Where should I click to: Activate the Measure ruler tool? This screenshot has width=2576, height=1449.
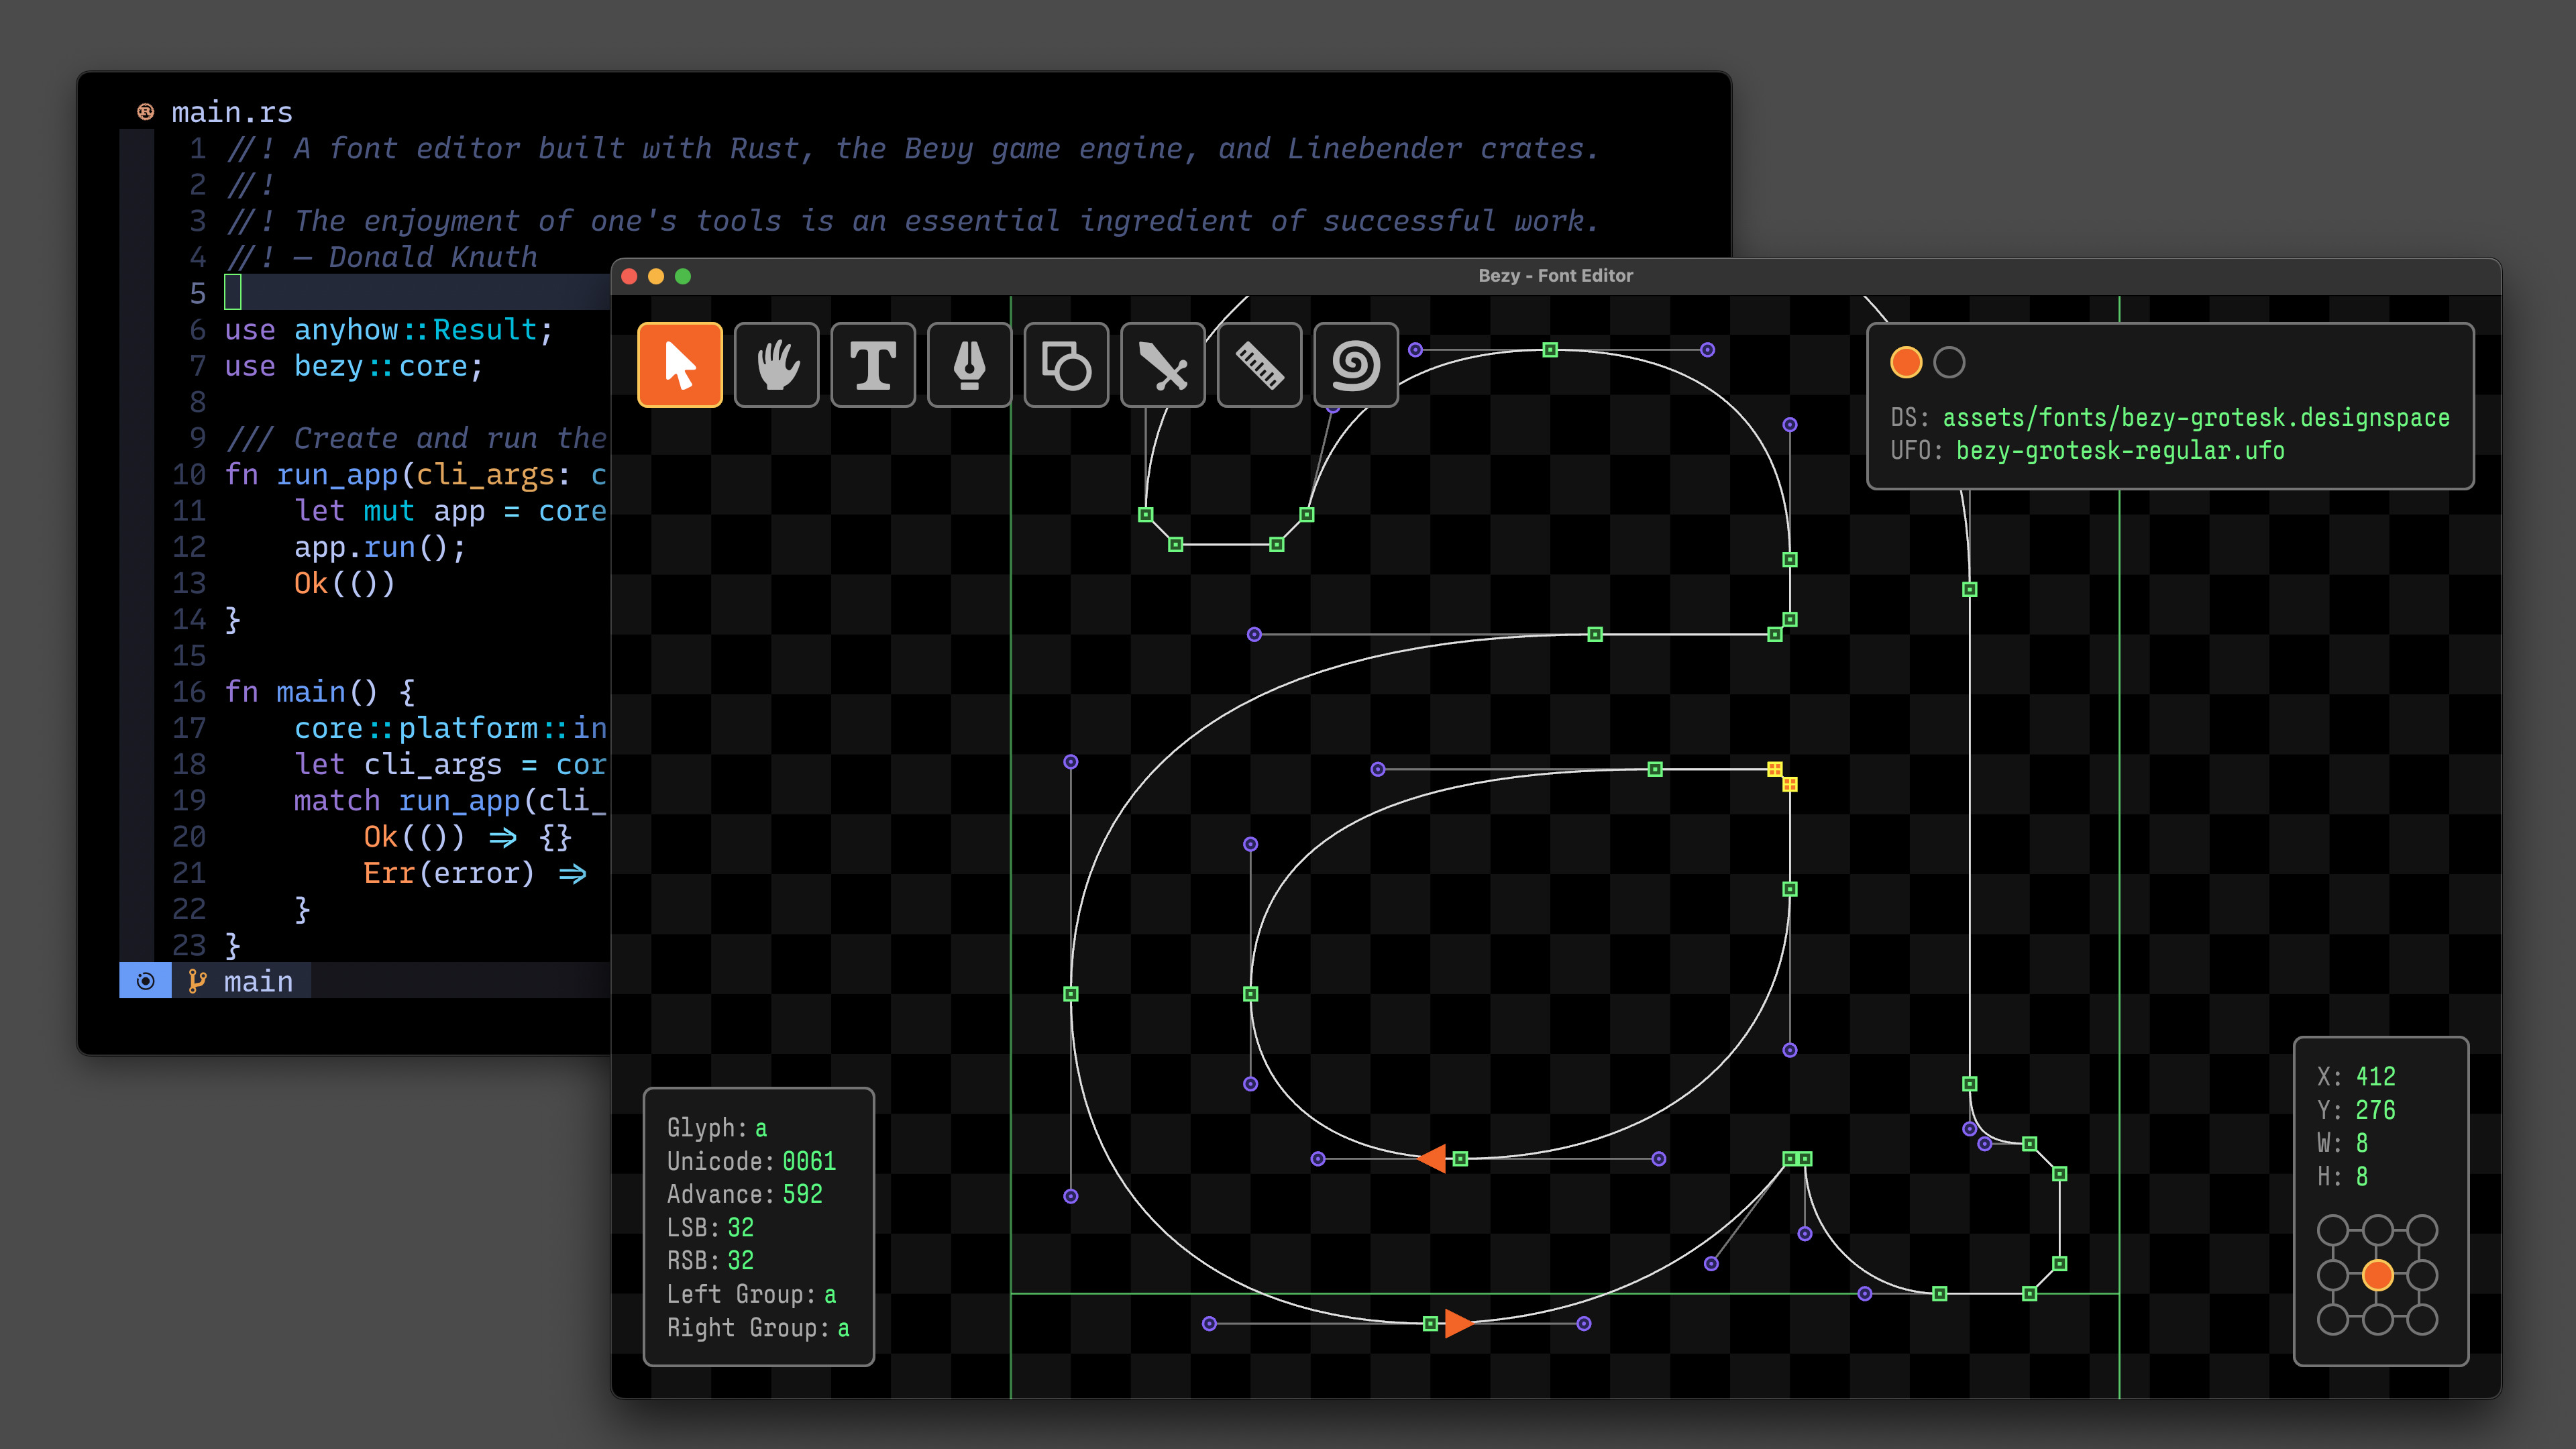pos(1259,365)
